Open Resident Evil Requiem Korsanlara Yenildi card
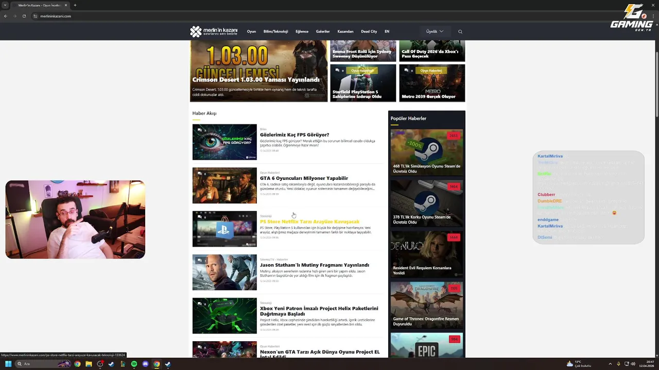Viewport: 659px width, 370px height. tap(427, 253)
